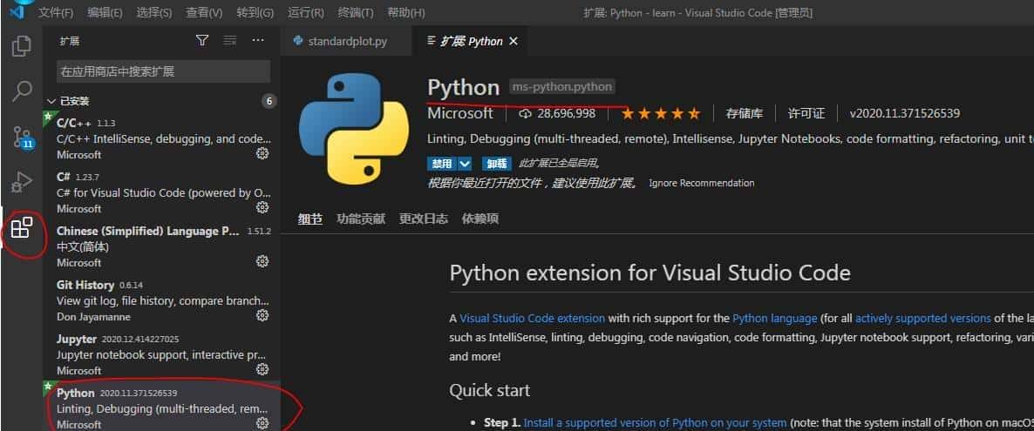Viewport: 1034px width, 431px height.
Task: Open the 运行(R) menu
Action: click(306, 12)
